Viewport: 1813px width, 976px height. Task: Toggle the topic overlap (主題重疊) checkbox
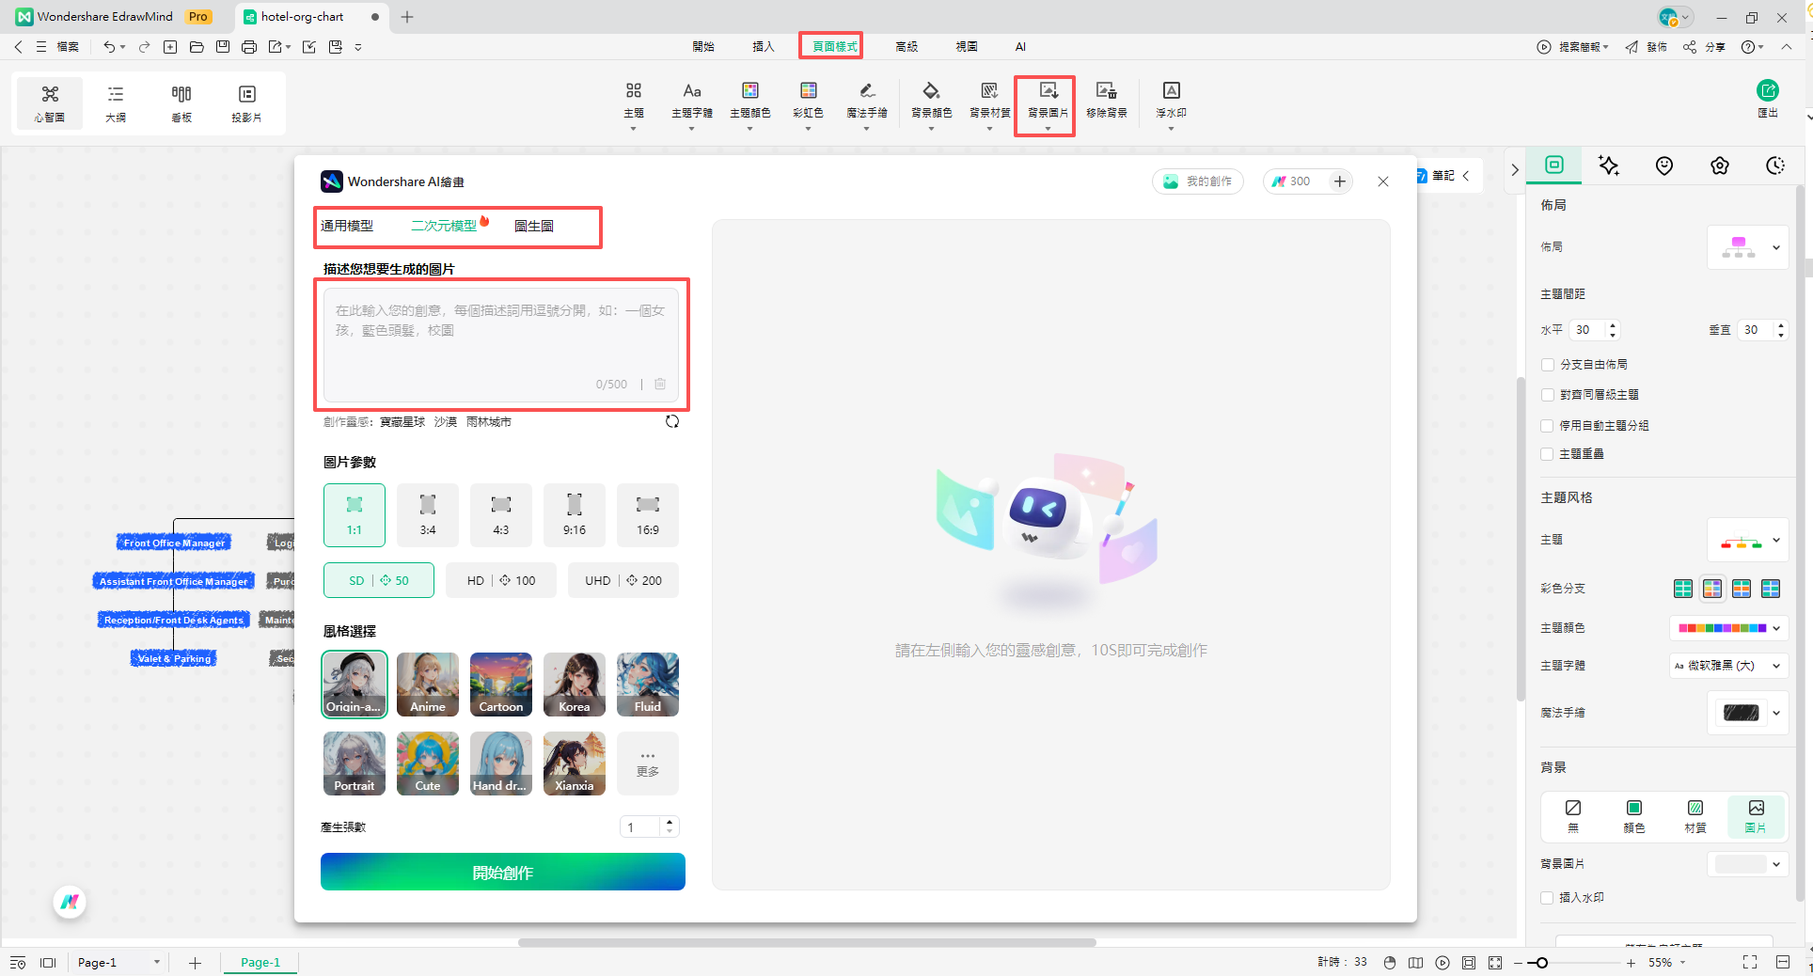(x=1548, y=454)
